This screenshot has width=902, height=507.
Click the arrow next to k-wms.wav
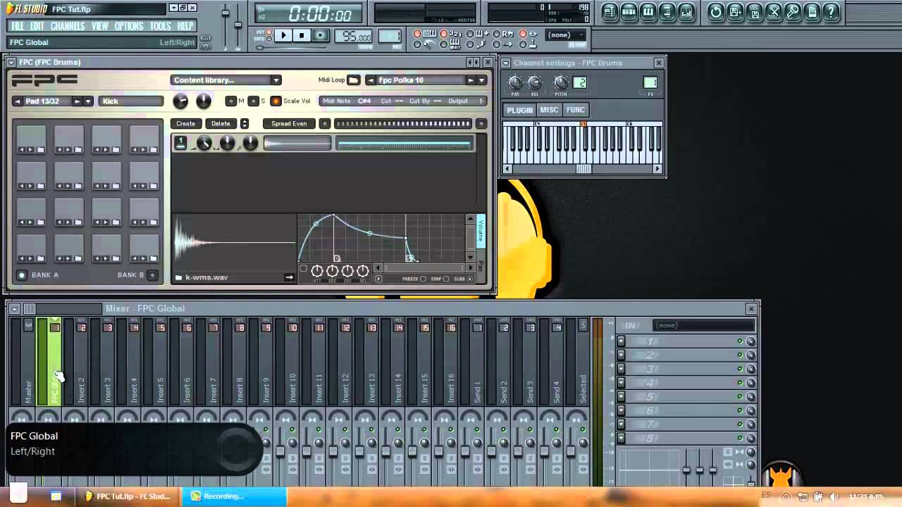pyautogui.click(x=289, y=277)
